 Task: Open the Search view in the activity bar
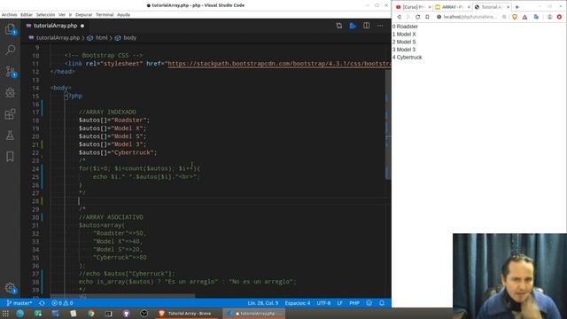(x=10, y=50)
